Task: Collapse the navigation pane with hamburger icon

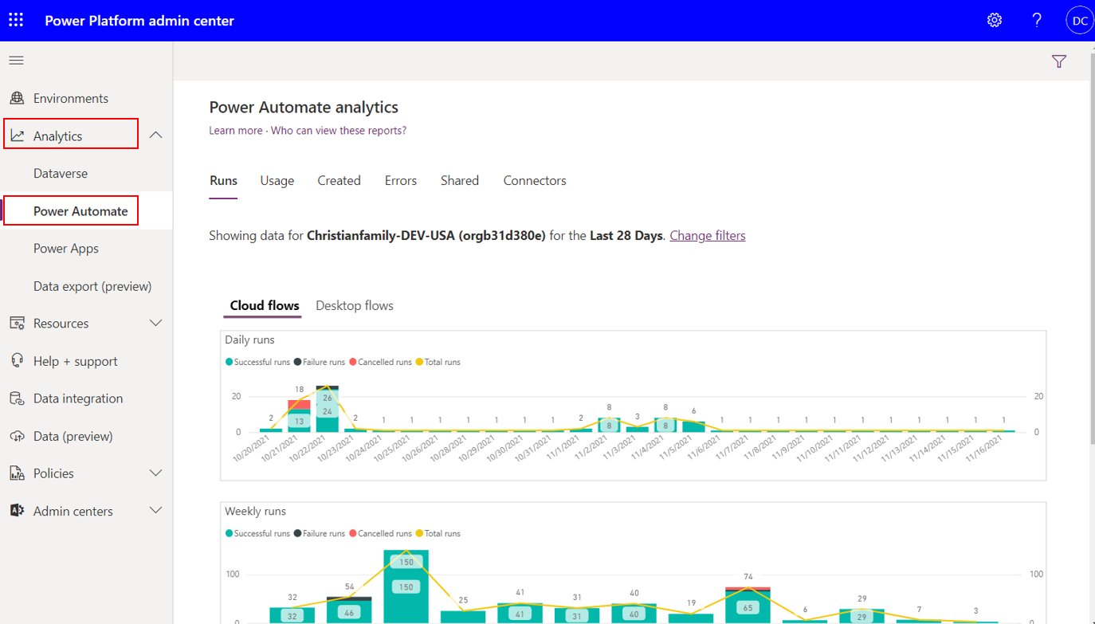Action: (16, 60)
